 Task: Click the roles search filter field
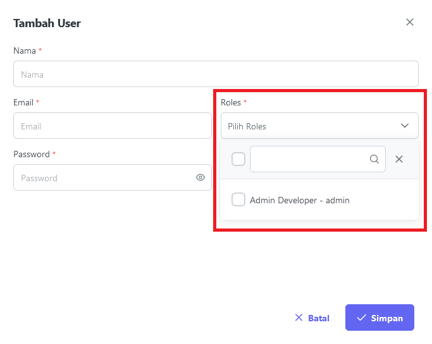[x=318, y=159]
